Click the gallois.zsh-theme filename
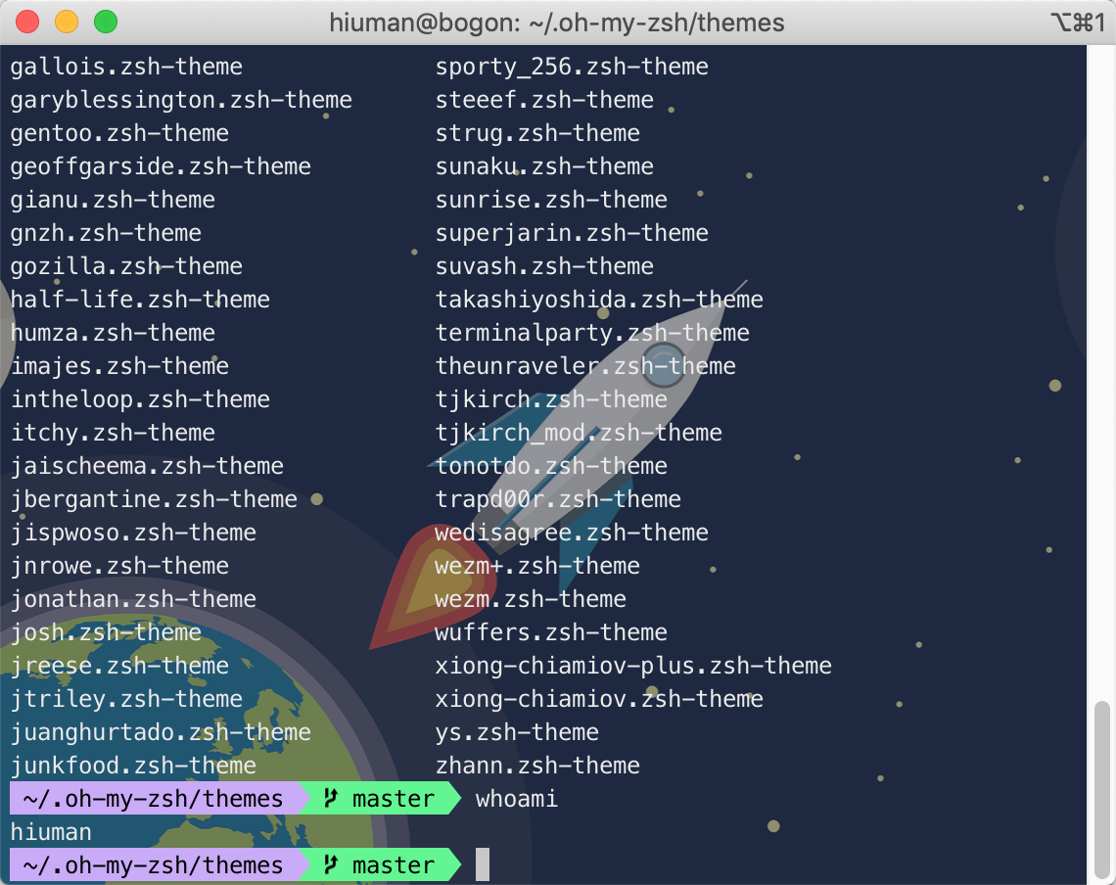This screenshot has width=1116, height=885. pos(125,66)
